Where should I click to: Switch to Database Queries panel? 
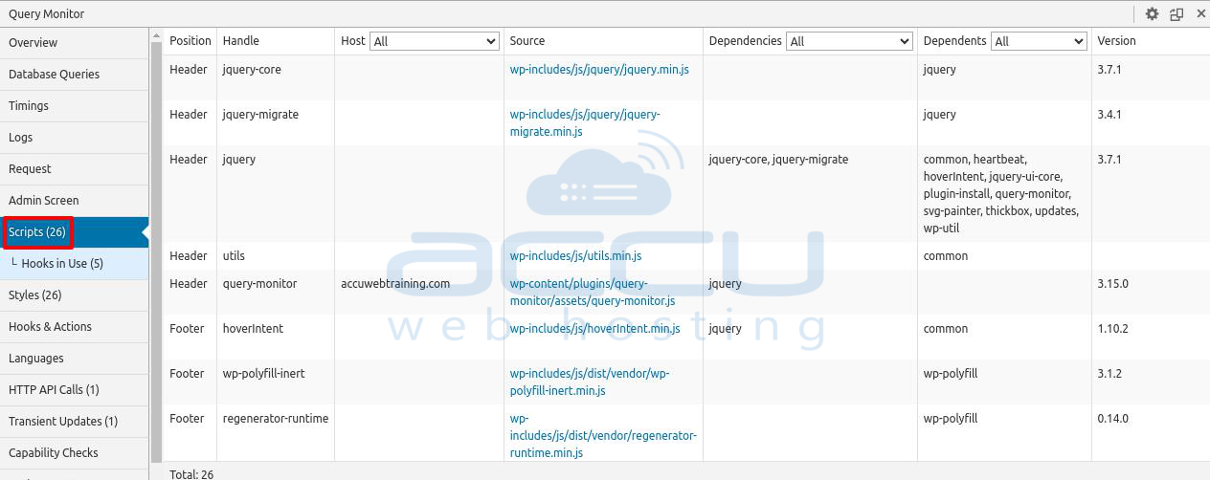click(x=75, y=74)
